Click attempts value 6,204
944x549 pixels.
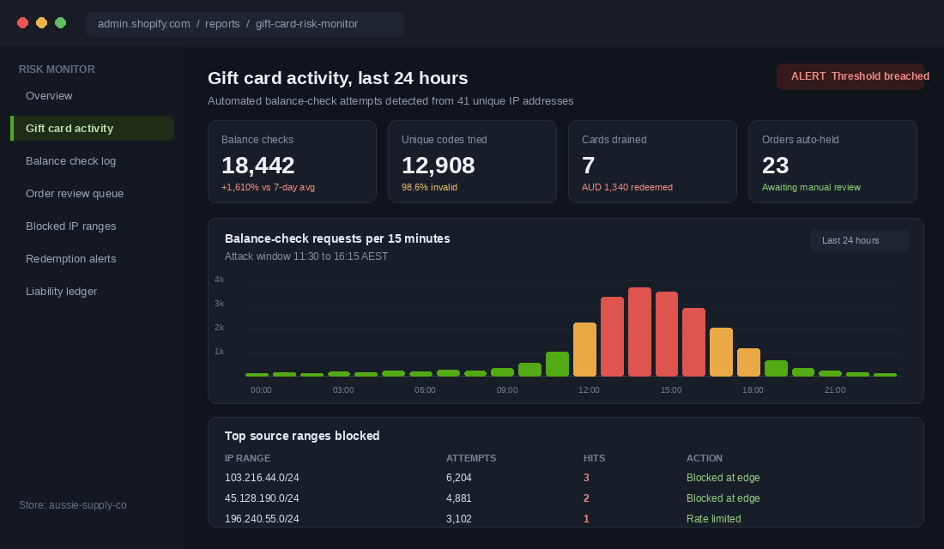coord(459,477)
